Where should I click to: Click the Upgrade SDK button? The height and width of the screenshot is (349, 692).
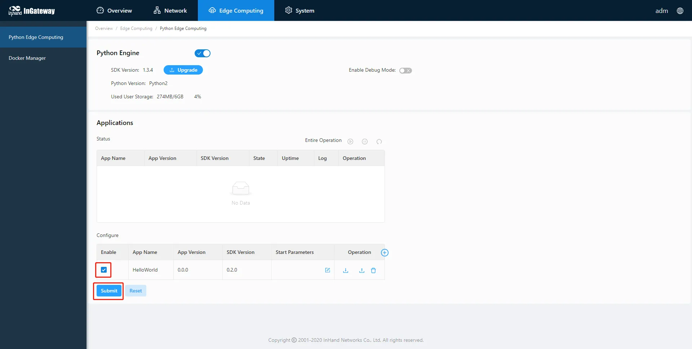coord(183,70)
